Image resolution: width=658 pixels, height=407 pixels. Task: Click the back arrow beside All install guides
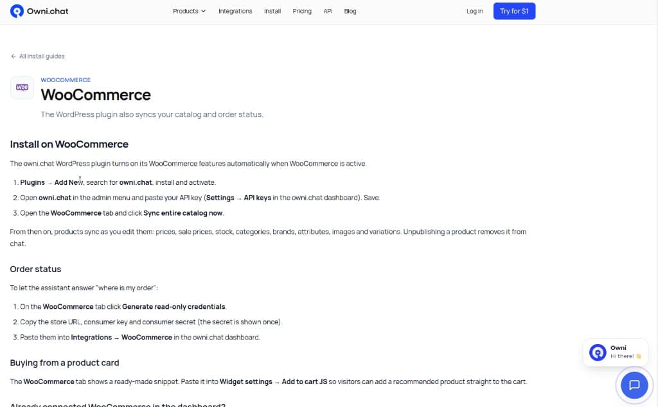[13, 56]
